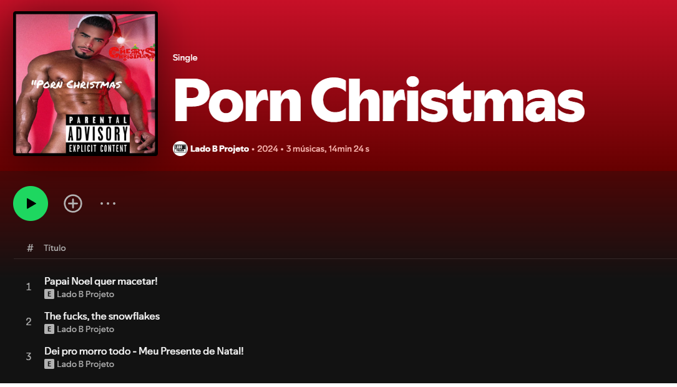677x387 pixels.
Task: Open artist link under Dei pro morro todo
Action: pos(85,364)
